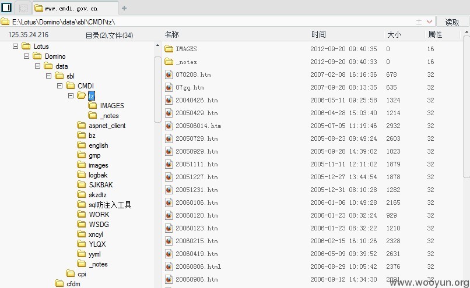This screenshot has height=288, width=470.
Task: Sort by the 名称 column header
Action: (x=172, y=35)
